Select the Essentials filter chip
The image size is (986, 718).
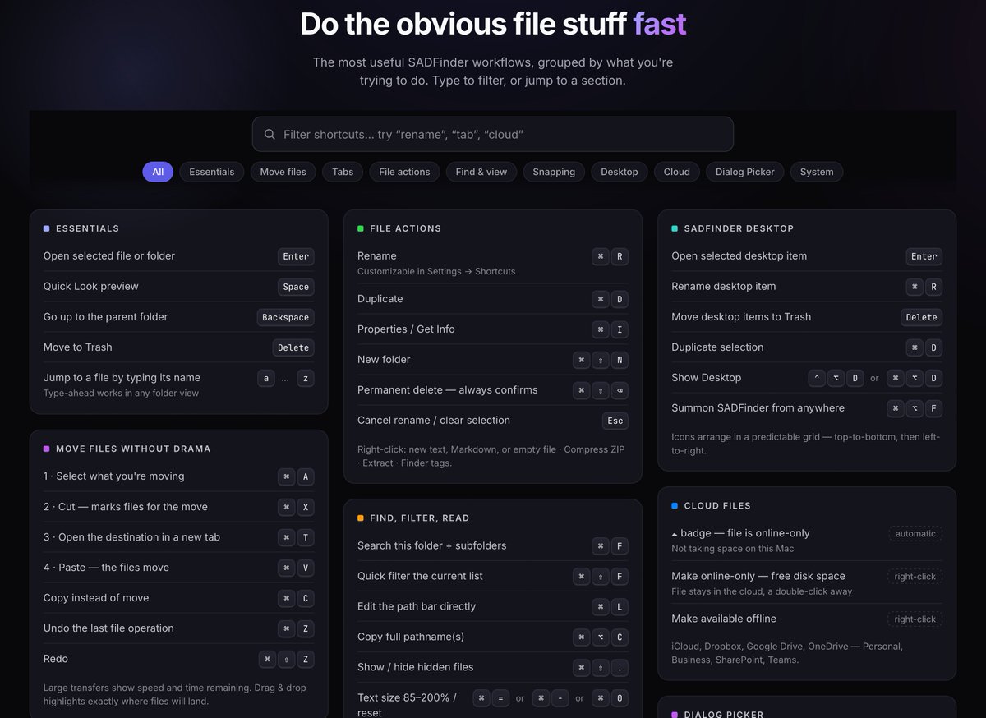(x=212, y=172)
